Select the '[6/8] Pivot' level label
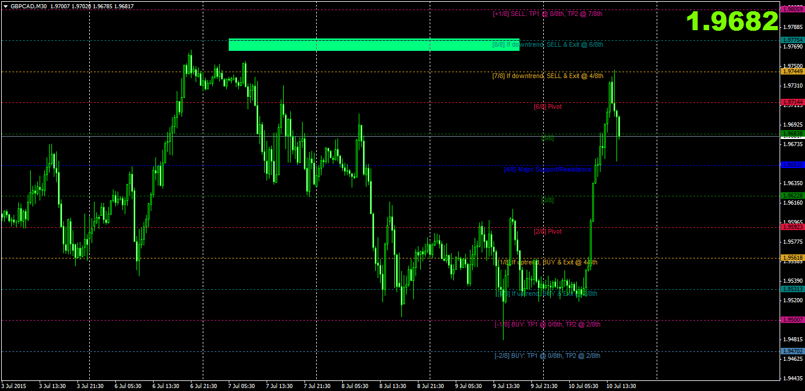This screenshot has height=391, width=805. [547, 107]
